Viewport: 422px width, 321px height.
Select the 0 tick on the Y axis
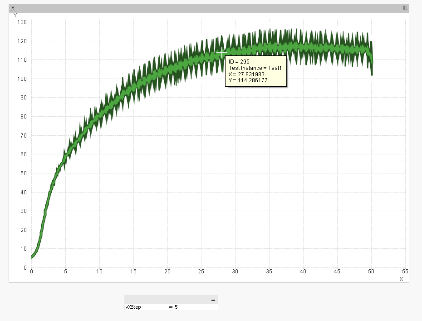25,268
